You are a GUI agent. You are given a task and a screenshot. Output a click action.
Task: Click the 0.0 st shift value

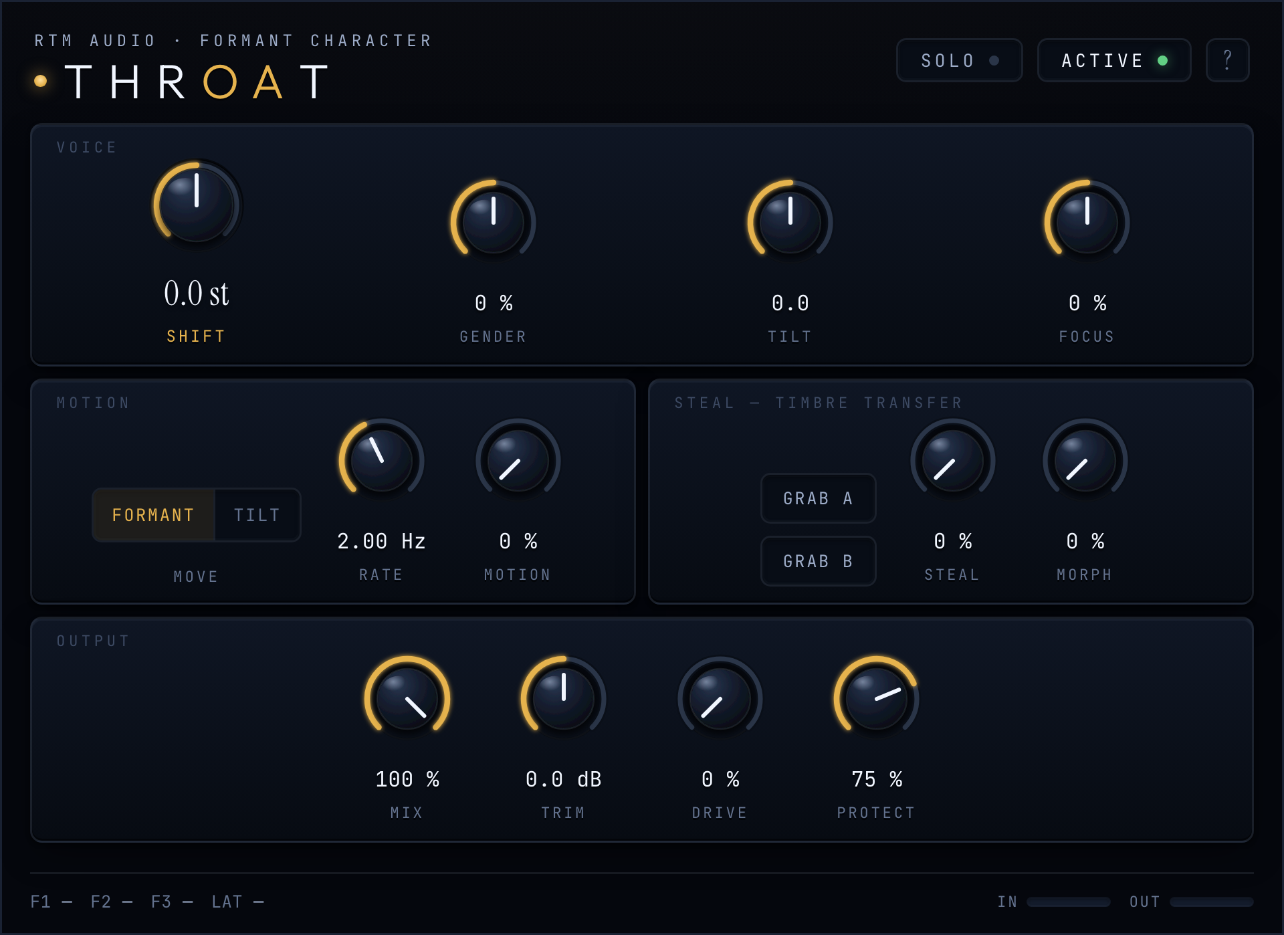(x=197, y=294)
